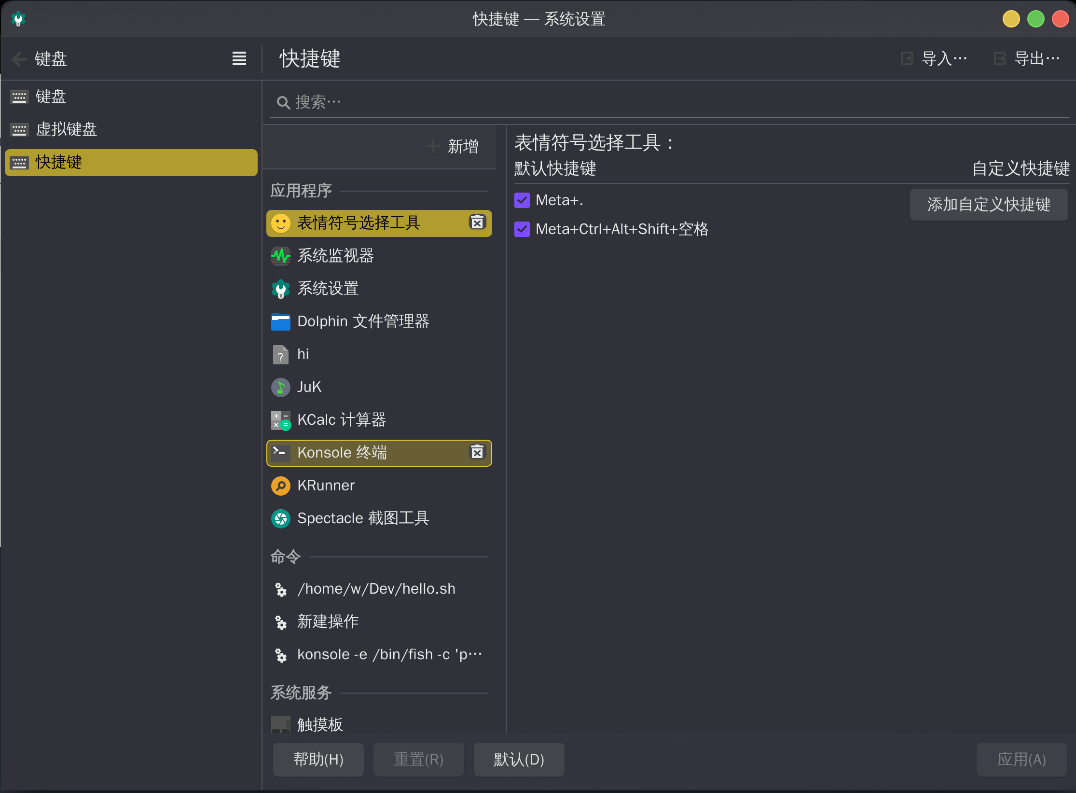This screenshot has height=793, width=1076.
Task: Select the hi application entry
Action: [x=379, y=354]
